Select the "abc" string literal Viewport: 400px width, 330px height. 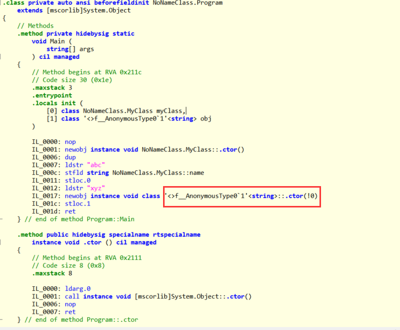coord(96,165)
